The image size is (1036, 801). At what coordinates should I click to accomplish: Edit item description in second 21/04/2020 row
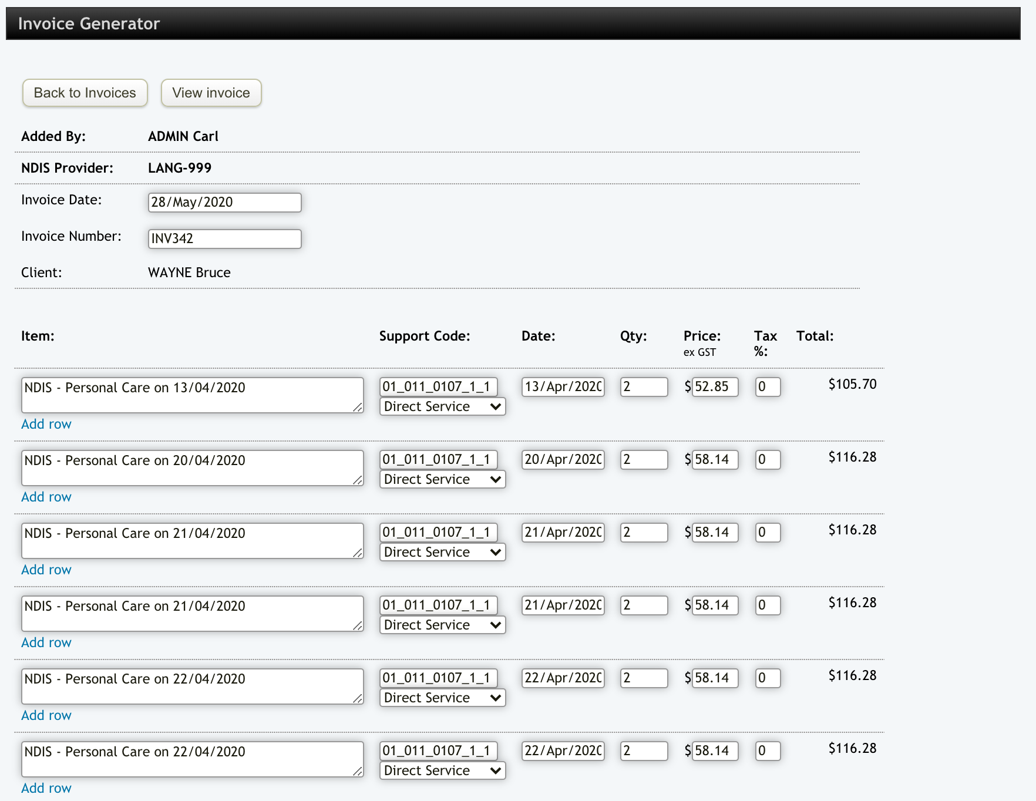tap(193, 614)
